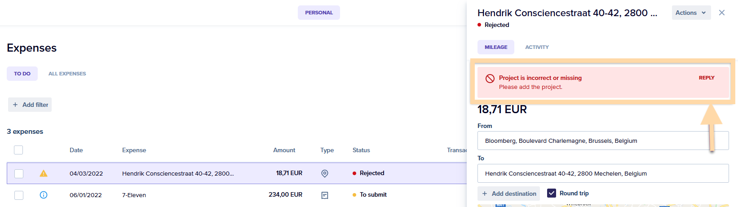Click the receipt type icon for 7-Eleven

click(x=325, y=195)
